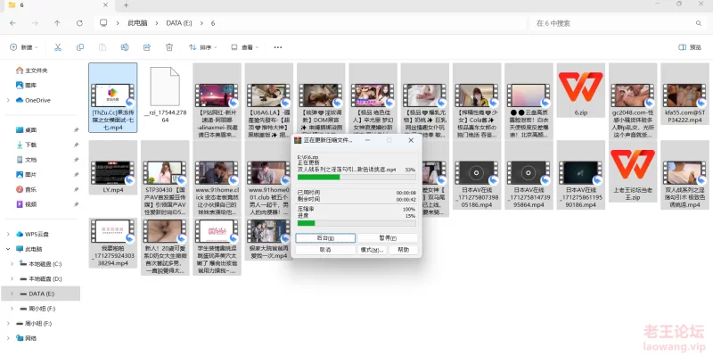This screenshot has height=356, width=713.
Task: Click the 此电脑 breadcrumb segment
Action: click(x=137, y=23)
